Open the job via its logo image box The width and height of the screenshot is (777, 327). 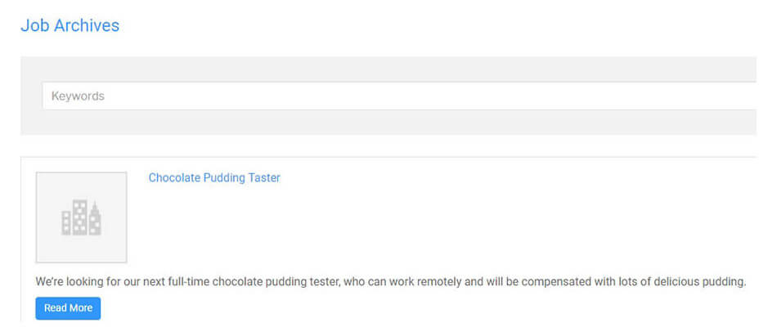[x=81, y=217]
